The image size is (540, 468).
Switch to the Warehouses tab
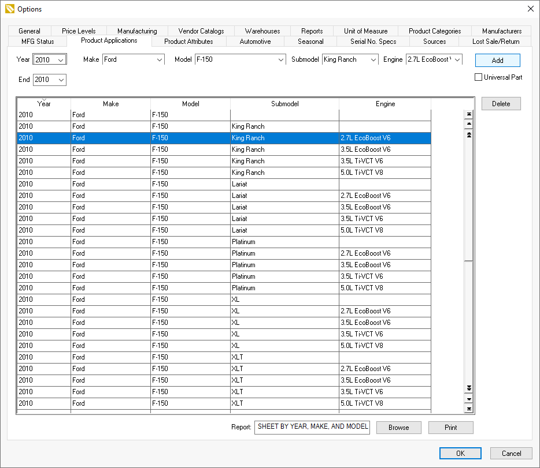coord(262,31)
